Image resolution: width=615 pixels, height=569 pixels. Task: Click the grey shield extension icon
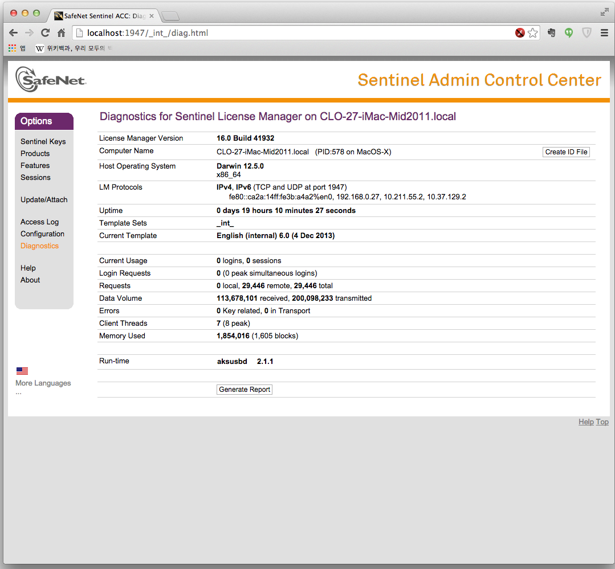pos(587,33)
